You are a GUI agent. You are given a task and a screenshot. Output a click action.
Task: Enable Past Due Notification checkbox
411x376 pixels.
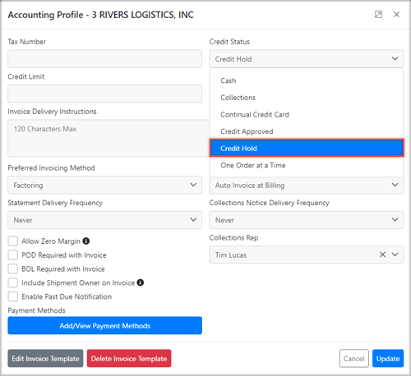[13, 296]
